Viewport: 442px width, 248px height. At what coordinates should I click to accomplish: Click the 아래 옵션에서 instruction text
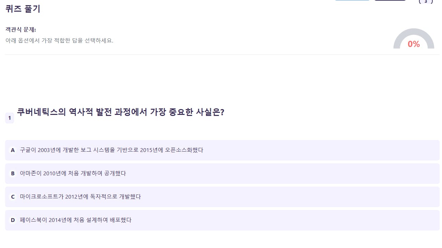click(x=59, y=40)
